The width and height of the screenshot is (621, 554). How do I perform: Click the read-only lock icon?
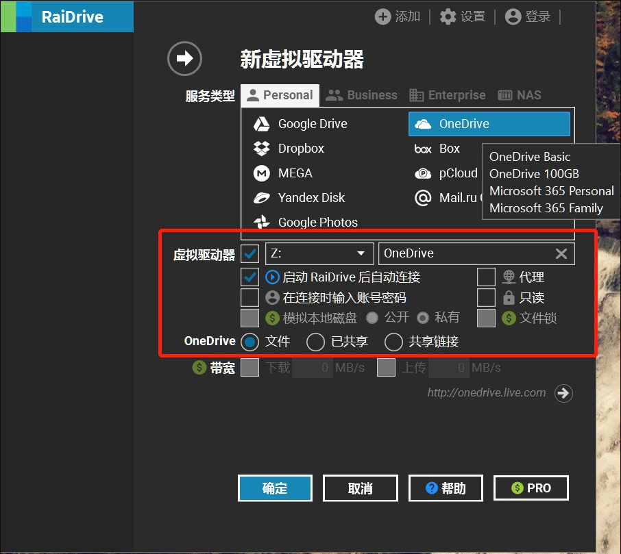click(x=509, y=297)
